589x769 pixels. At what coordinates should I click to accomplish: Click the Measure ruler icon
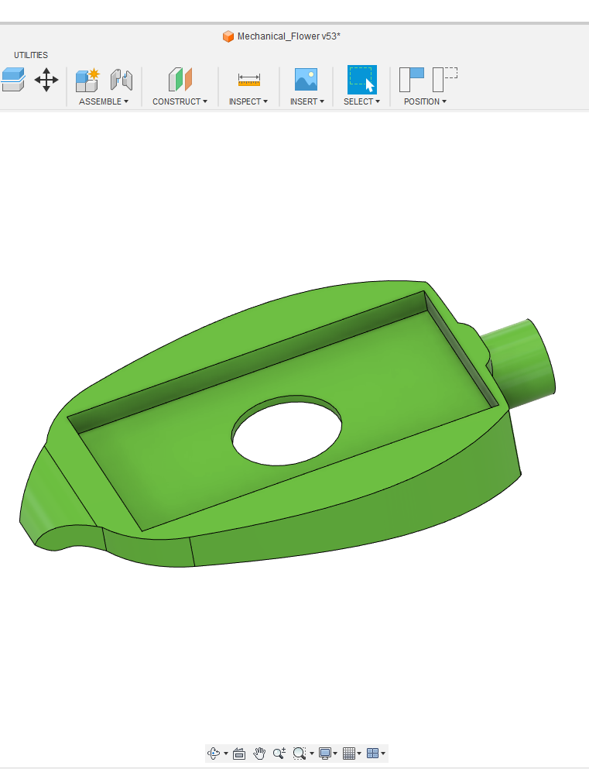[249, 80]
